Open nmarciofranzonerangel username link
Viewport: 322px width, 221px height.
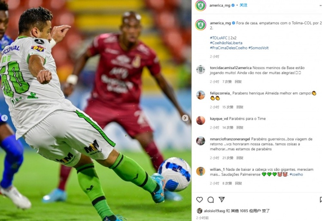point(230,139)
